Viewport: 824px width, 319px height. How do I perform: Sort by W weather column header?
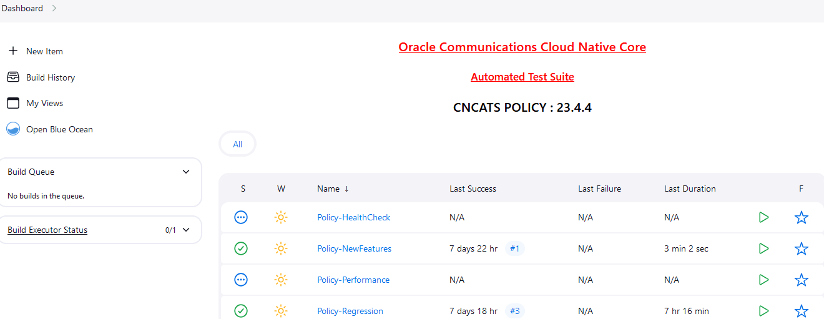[281, 189]
